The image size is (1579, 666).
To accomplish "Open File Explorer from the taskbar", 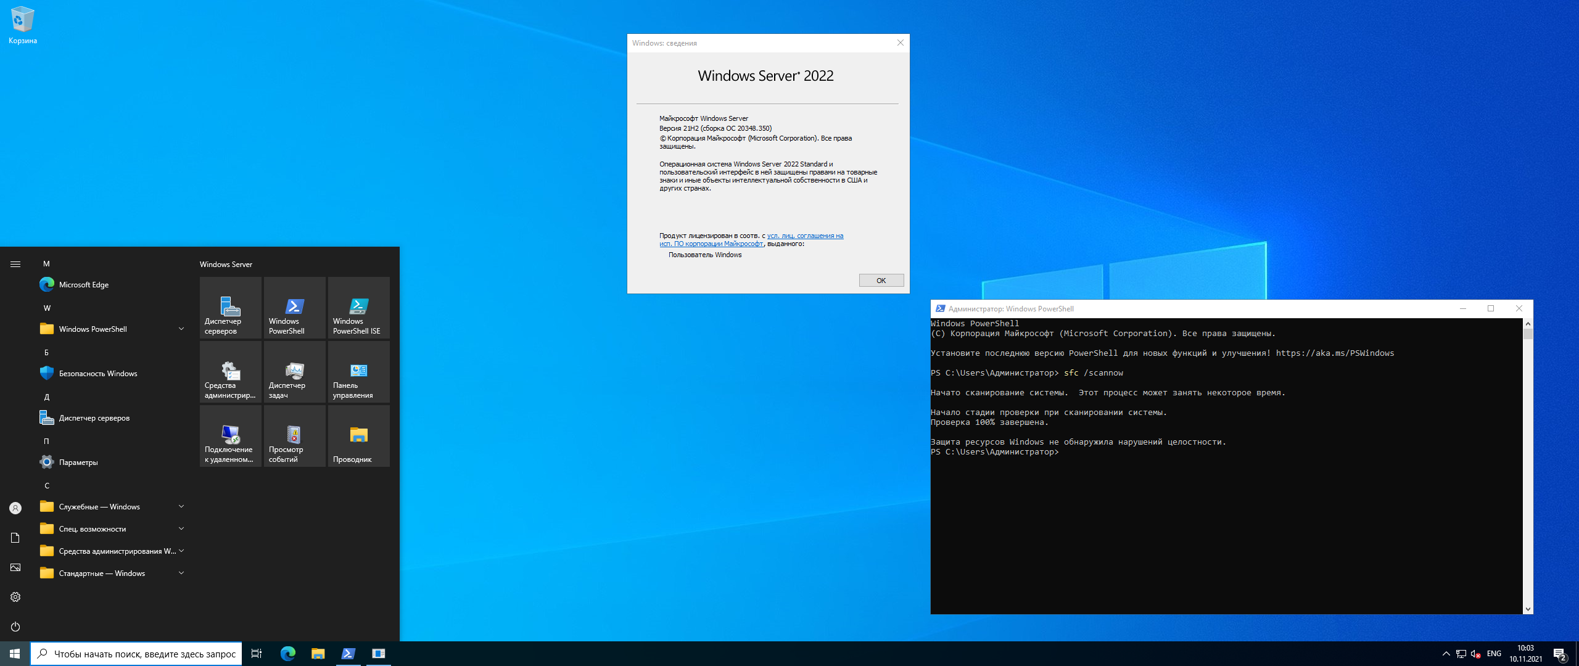I will coord(318,654).
